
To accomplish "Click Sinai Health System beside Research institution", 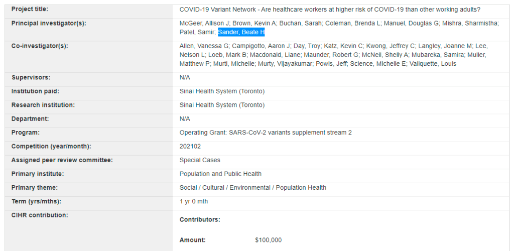I will [x=222, y=105].
